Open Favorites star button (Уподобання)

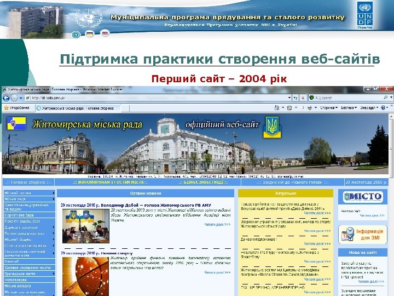(x=17, y=108)
